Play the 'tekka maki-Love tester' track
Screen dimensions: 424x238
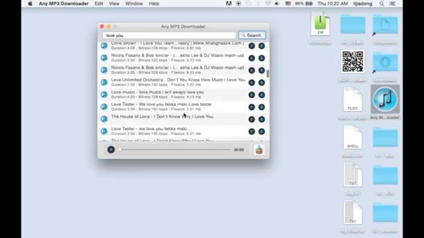pyautogui.click(x=252, y=107)
